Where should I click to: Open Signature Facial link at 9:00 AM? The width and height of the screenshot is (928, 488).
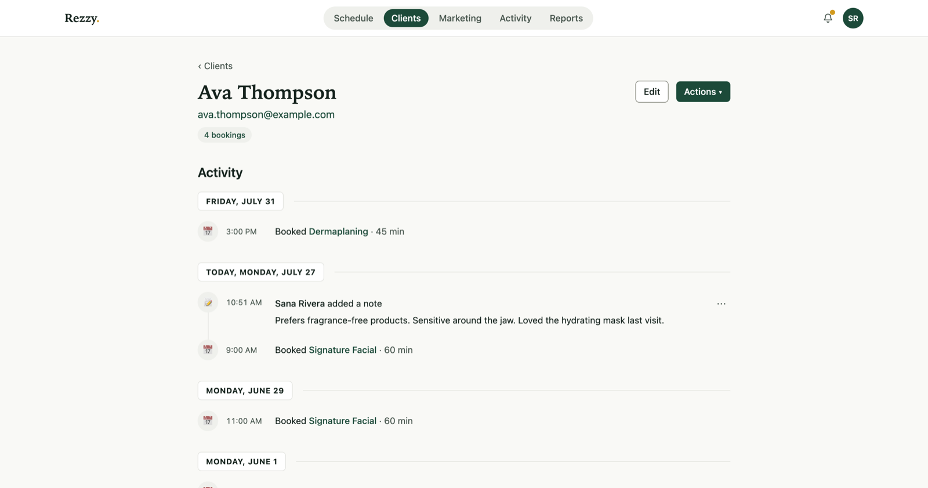[342, 350]
